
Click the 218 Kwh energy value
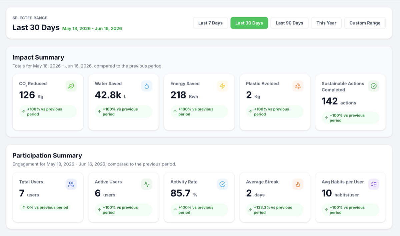(184, 95)
